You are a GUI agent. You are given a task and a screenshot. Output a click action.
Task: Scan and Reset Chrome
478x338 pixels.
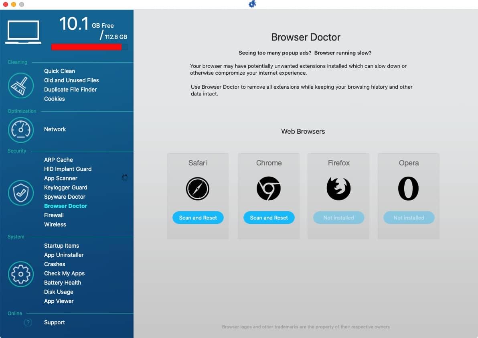click(x=269, y=218)
